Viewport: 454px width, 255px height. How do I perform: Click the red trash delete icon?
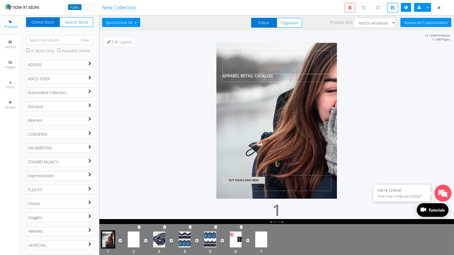coord(350,8)
